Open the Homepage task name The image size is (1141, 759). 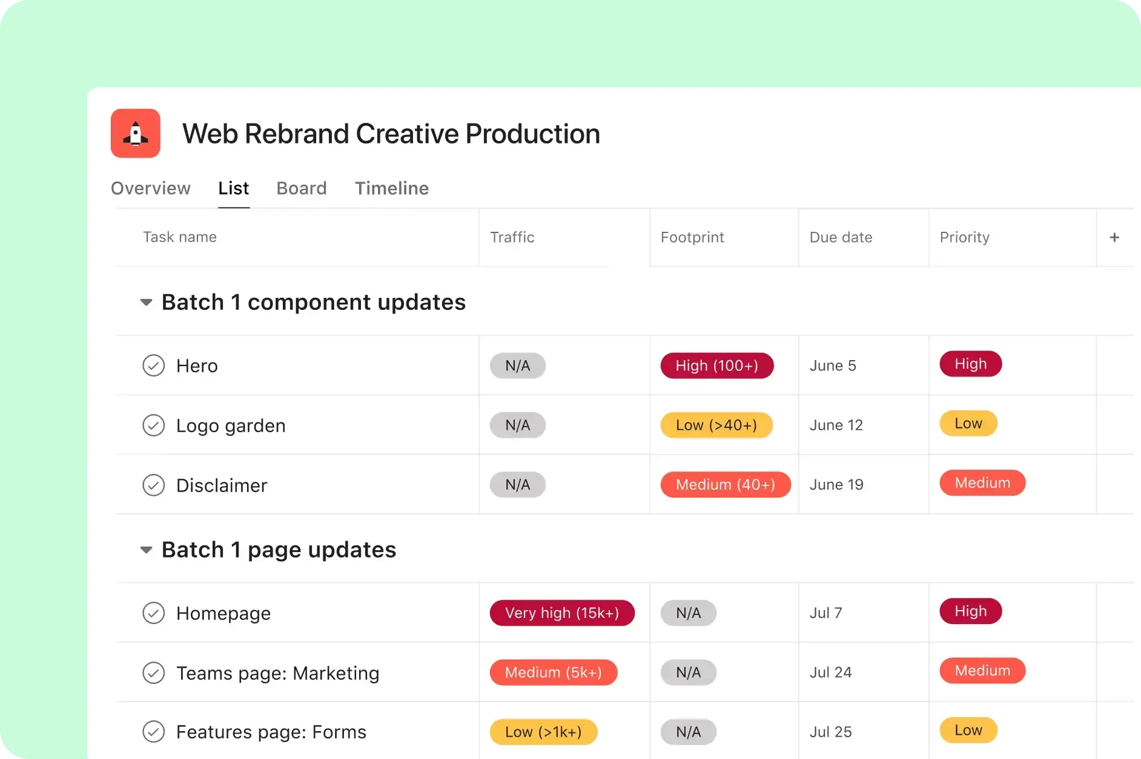[223, 613]
